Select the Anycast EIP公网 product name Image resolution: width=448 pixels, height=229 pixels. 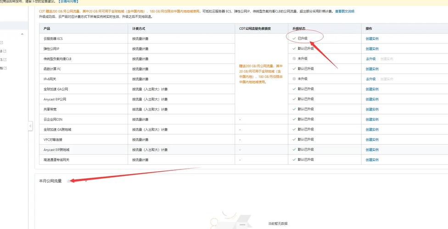click(x=55, y=99)
